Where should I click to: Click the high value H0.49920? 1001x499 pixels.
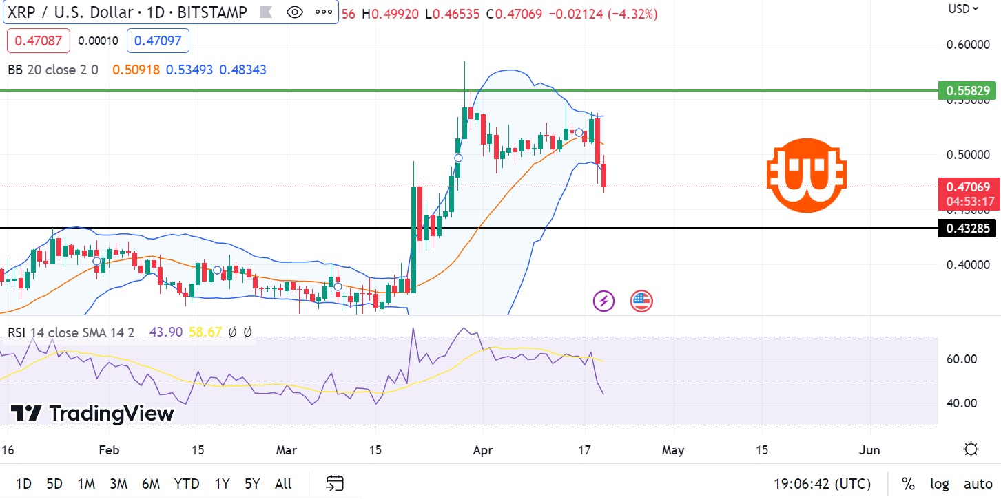tap(391, 13)
